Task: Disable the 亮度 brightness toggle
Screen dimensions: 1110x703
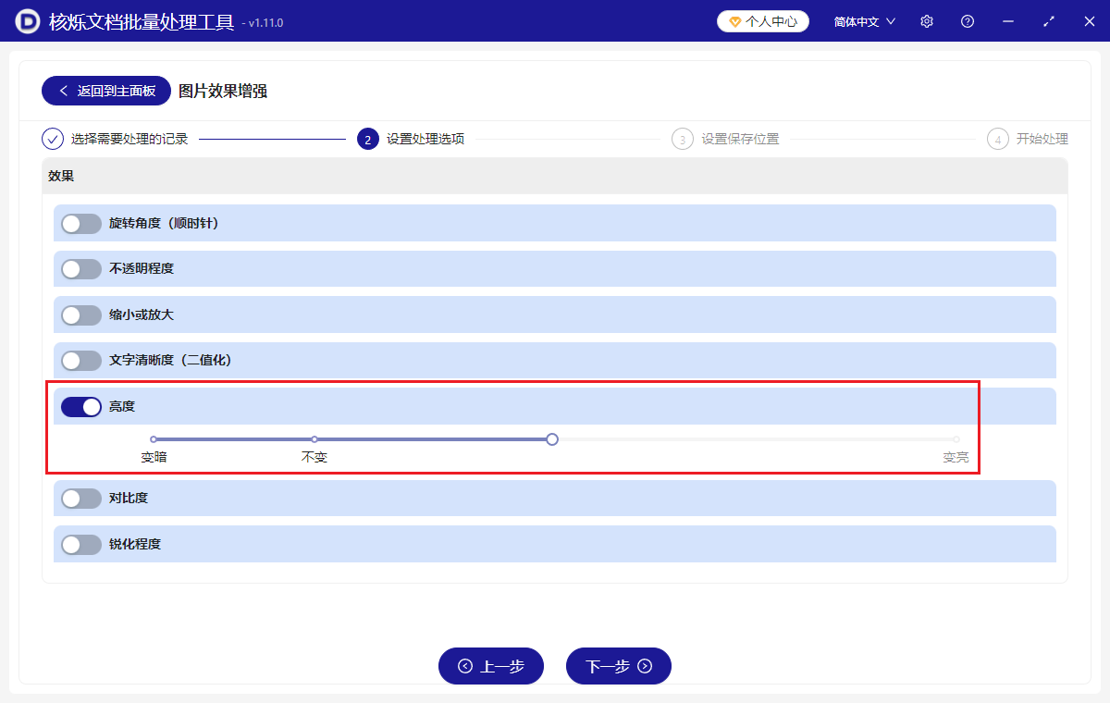Action: pos(80,406)
